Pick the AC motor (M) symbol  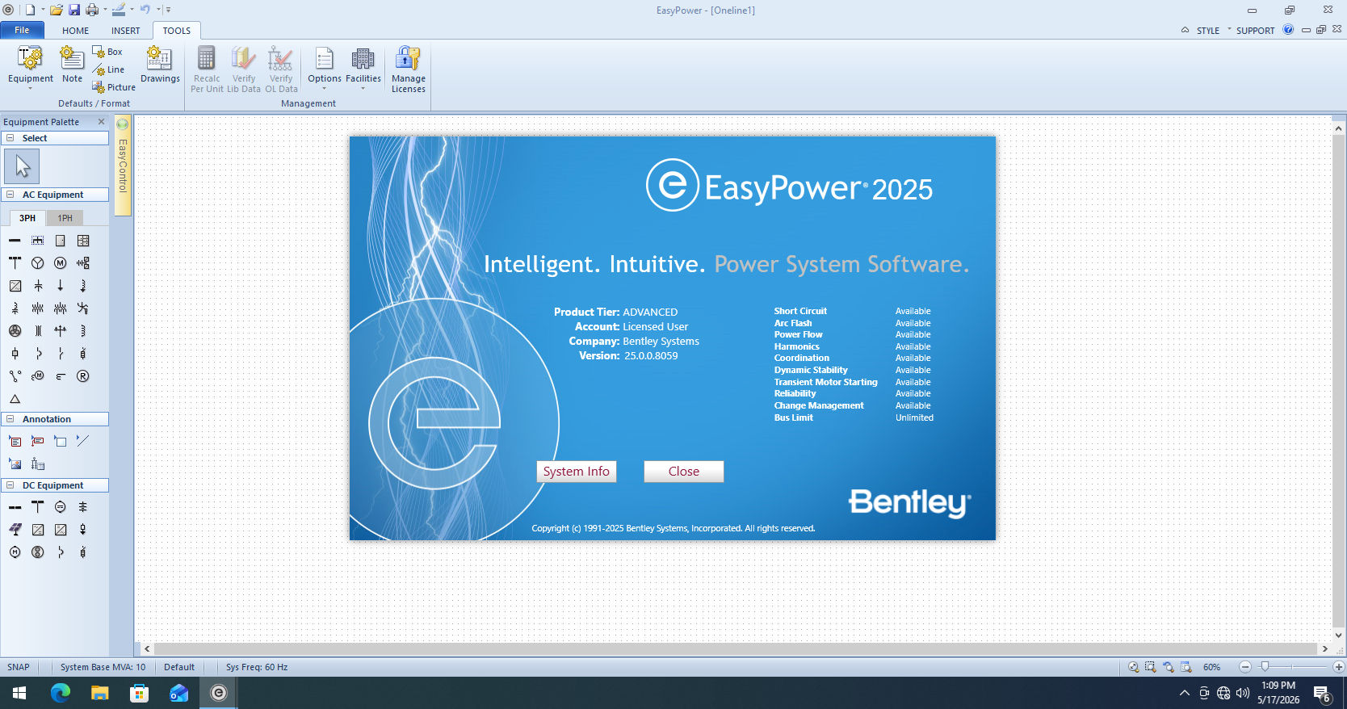point(60,263)
